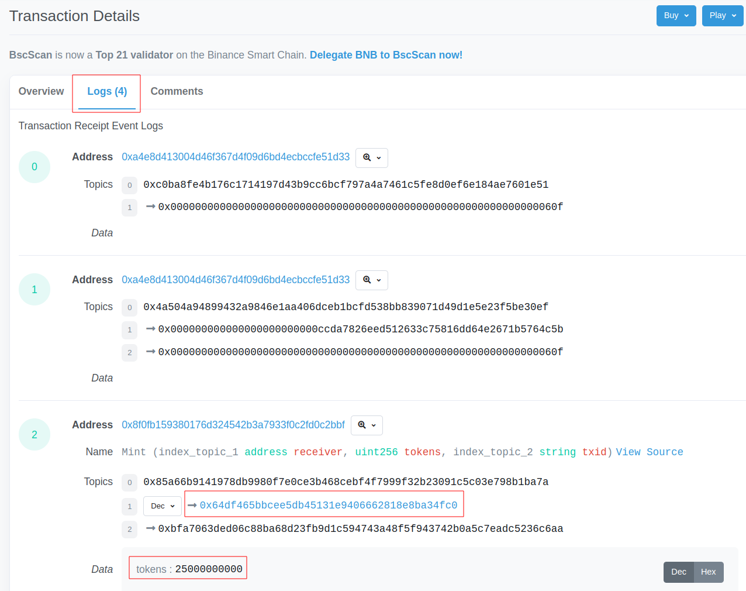Switch tokens data display to Hex
Viewport: 746px width, 591px height.
(708, 572)
